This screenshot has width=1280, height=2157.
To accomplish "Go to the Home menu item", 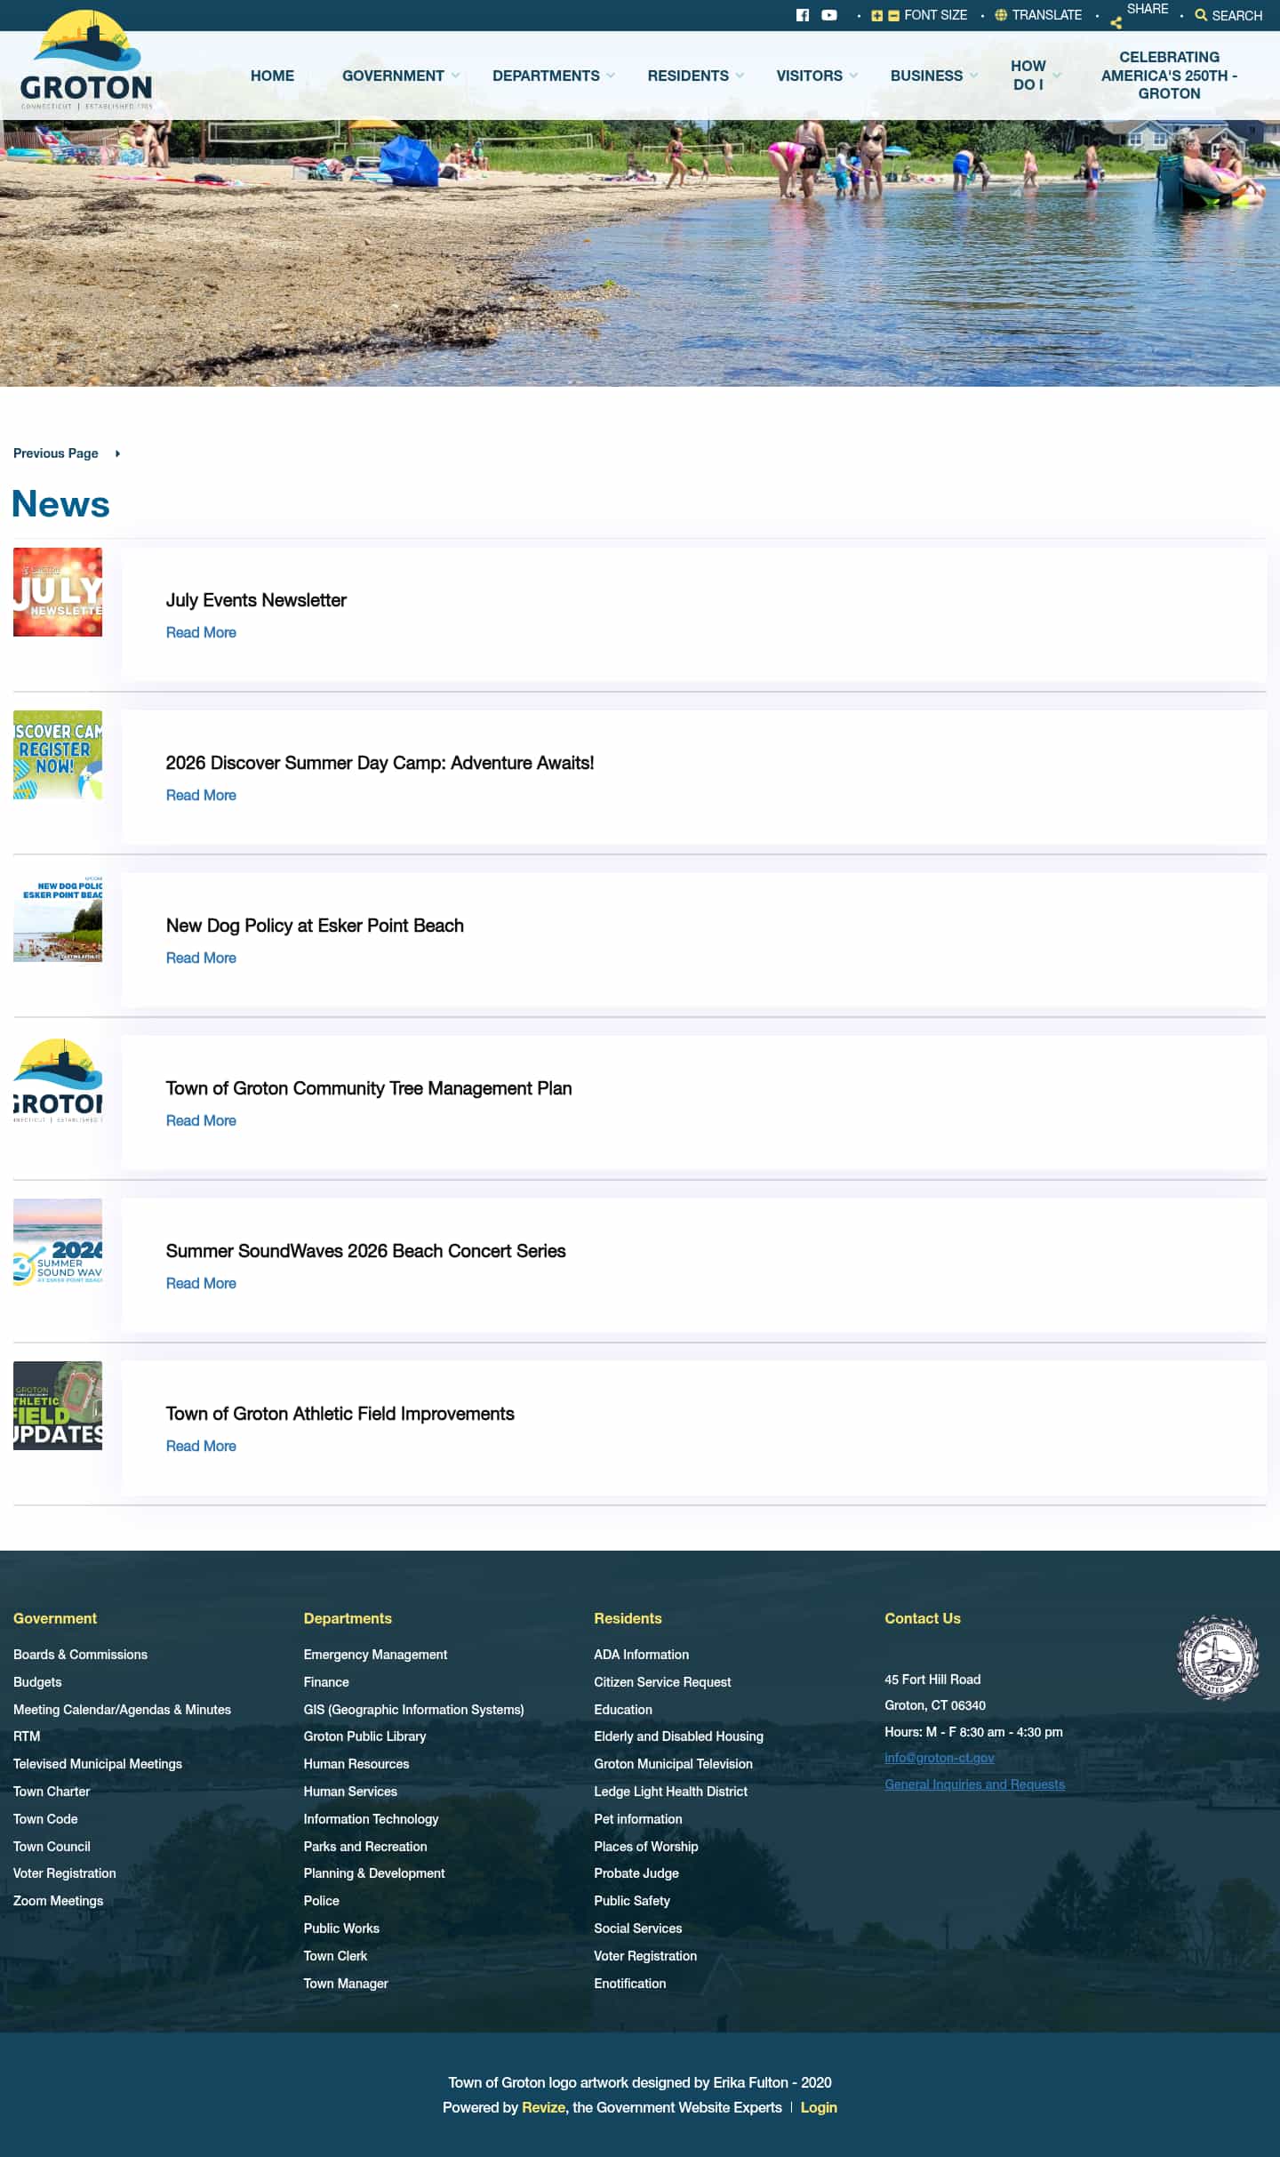I will (x=272, y=76).
